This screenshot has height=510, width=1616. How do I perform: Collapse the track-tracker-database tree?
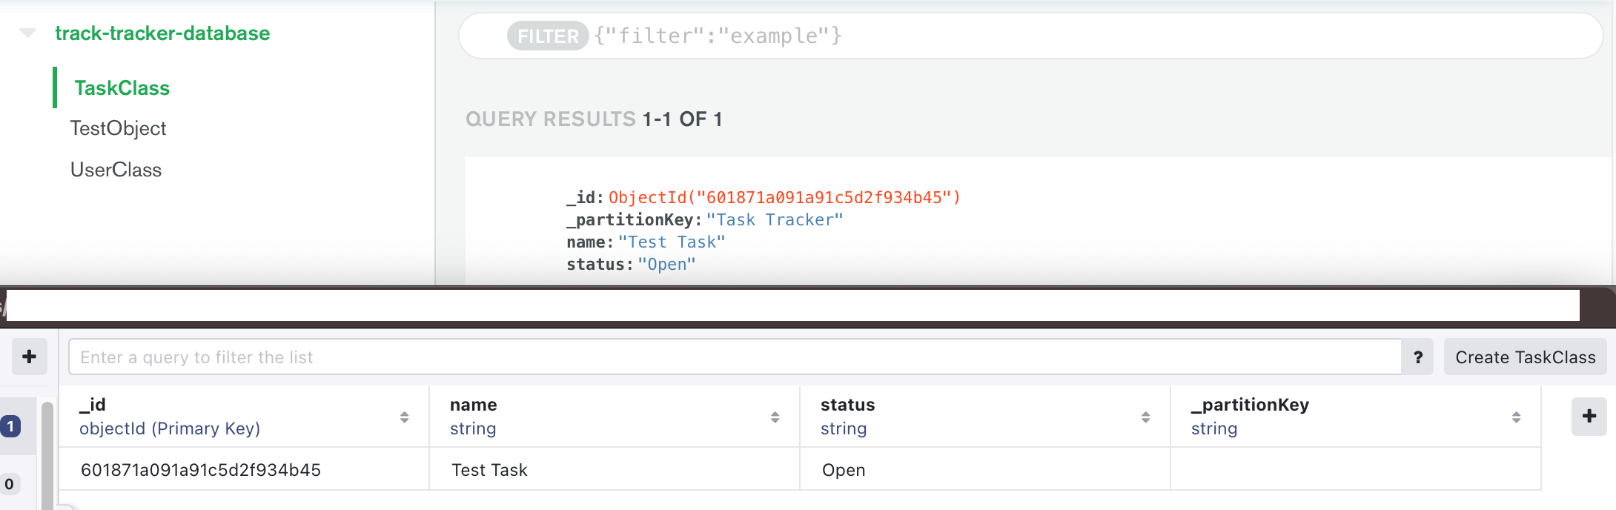[x=27, y=33]
